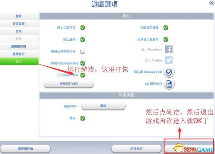Viewport: 215px width, 154px height.
Task: Toggle the 自動重新連線 checkbox
Action: tap(166, 28)
